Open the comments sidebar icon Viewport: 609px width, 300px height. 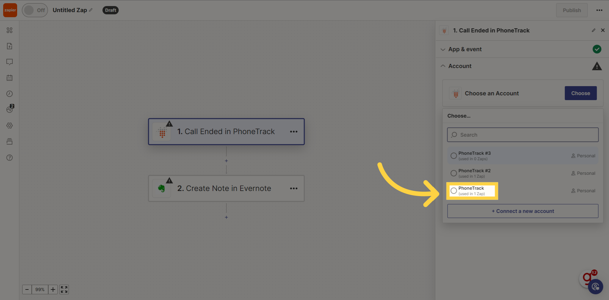(x=10, y=62)
